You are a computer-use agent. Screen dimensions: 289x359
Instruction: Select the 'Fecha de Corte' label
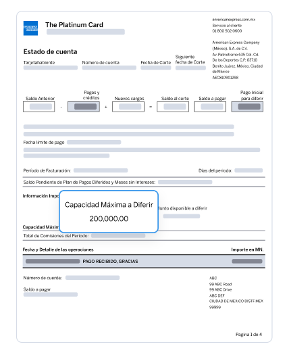[156, 62]
